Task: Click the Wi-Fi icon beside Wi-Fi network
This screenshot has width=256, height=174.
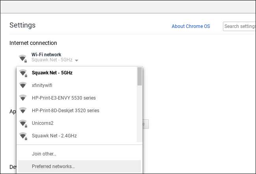Action: (22, 58)
